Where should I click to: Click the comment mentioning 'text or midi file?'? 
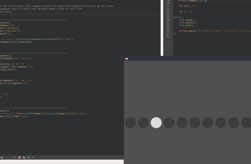coord(41,9)
